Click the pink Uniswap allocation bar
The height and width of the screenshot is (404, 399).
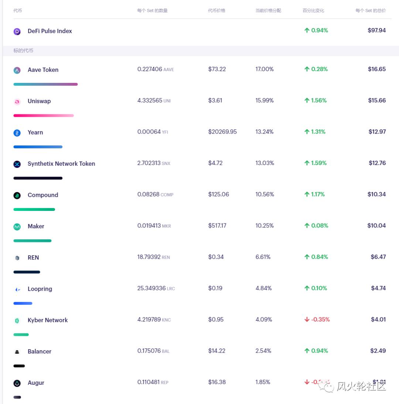click(x=44, y=115)
